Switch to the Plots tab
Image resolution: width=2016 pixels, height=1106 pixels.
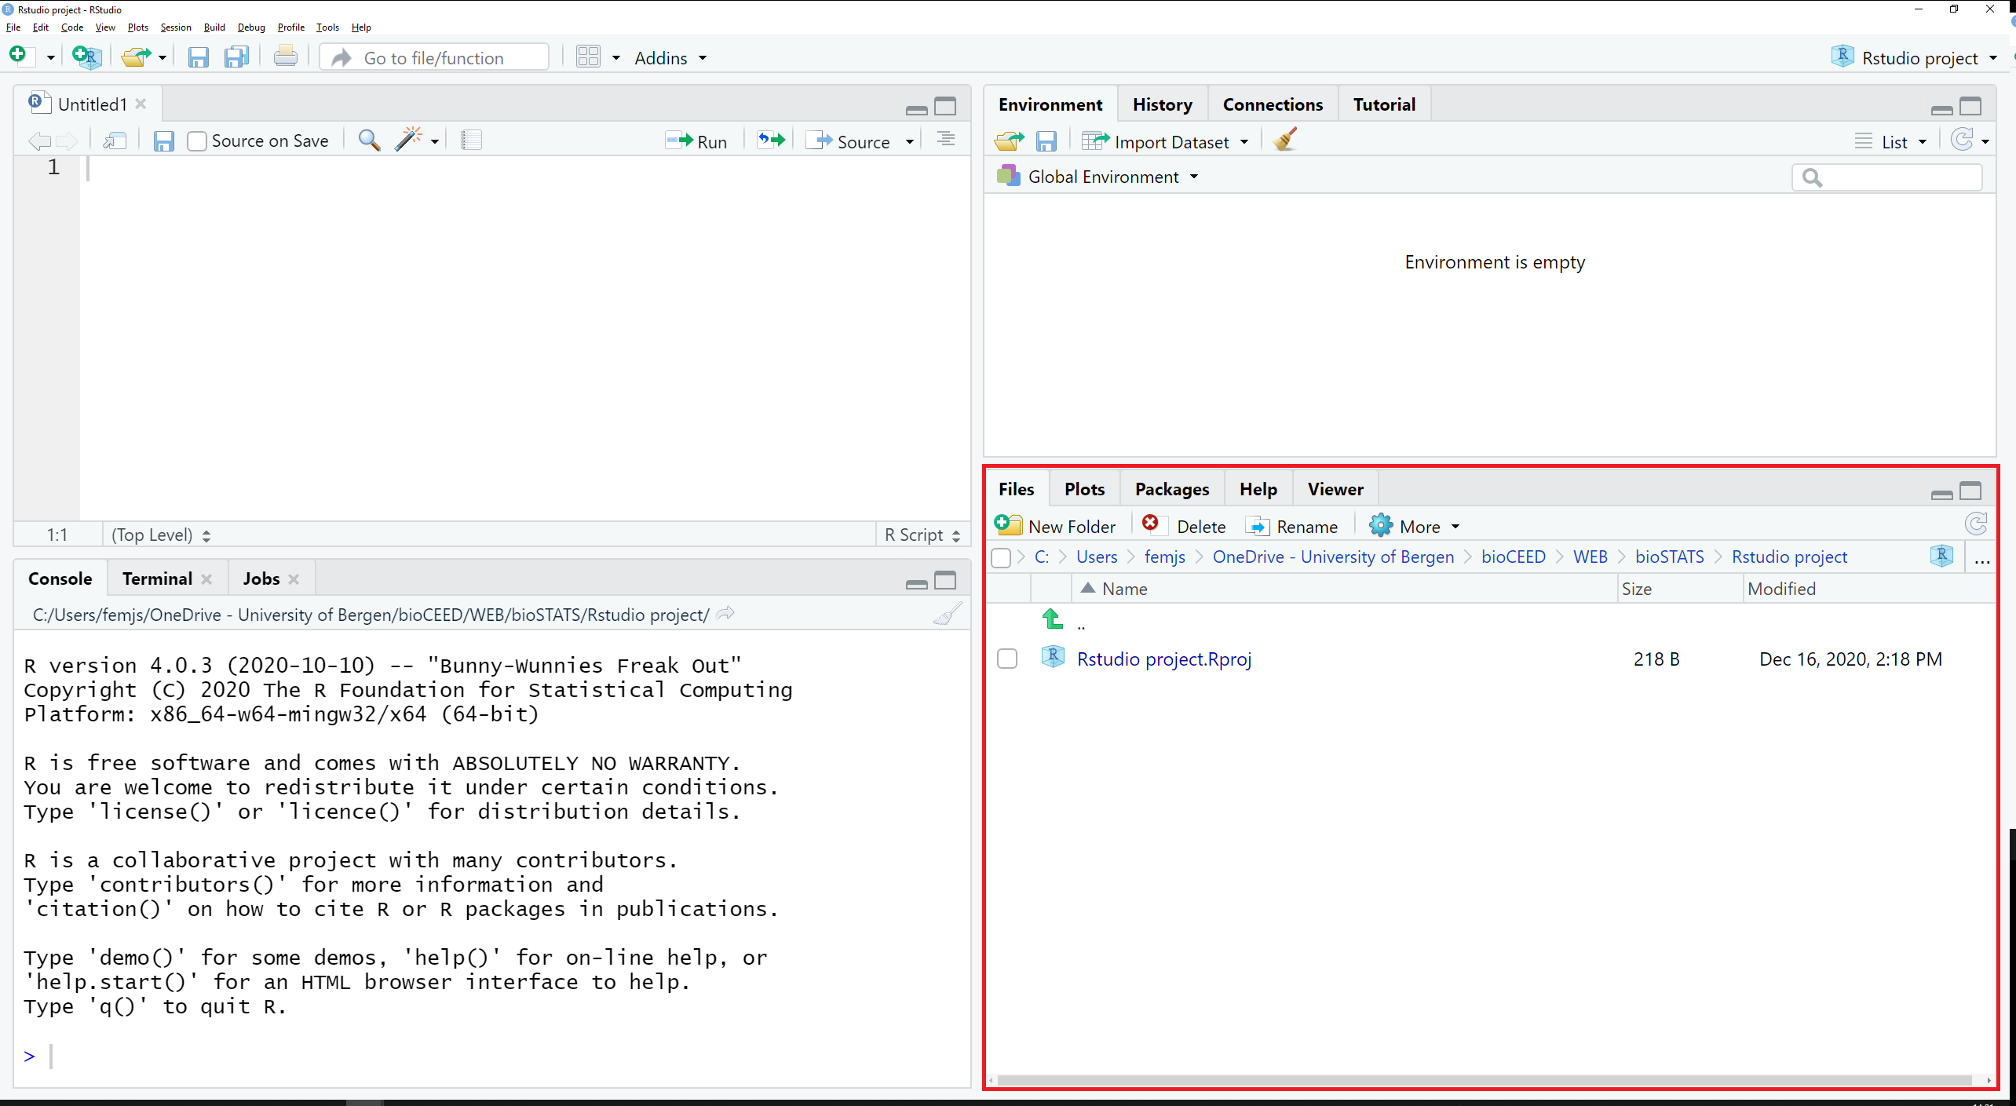click(1086, 489)
